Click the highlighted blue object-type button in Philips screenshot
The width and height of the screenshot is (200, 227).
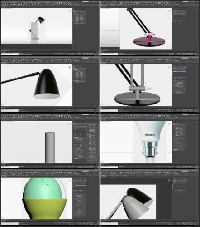click(177, 129)
